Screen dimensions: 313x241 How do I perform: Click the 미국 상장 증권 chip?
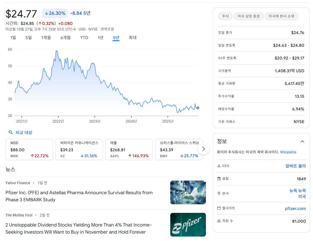point(249,16)
